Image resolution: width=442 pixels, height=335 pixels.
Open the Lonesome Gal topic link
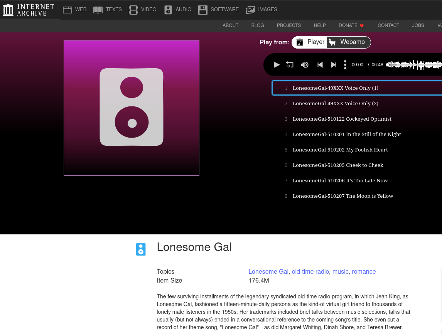[x=268, y=272]
